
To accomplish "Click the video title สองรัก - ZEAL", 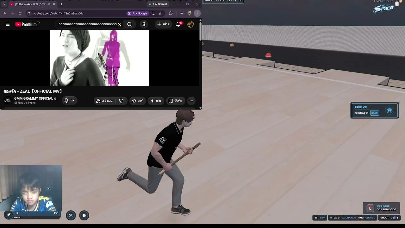I will click(x=33, y=91).
